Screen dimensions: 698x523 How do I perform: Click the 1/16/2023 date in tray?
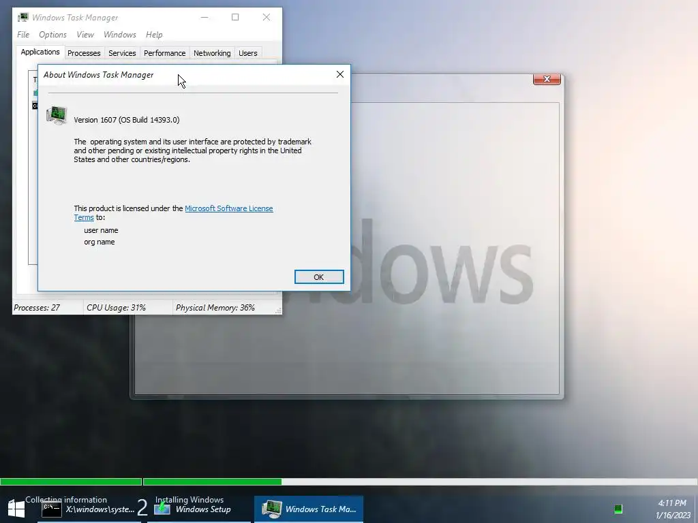pos(673,515)
